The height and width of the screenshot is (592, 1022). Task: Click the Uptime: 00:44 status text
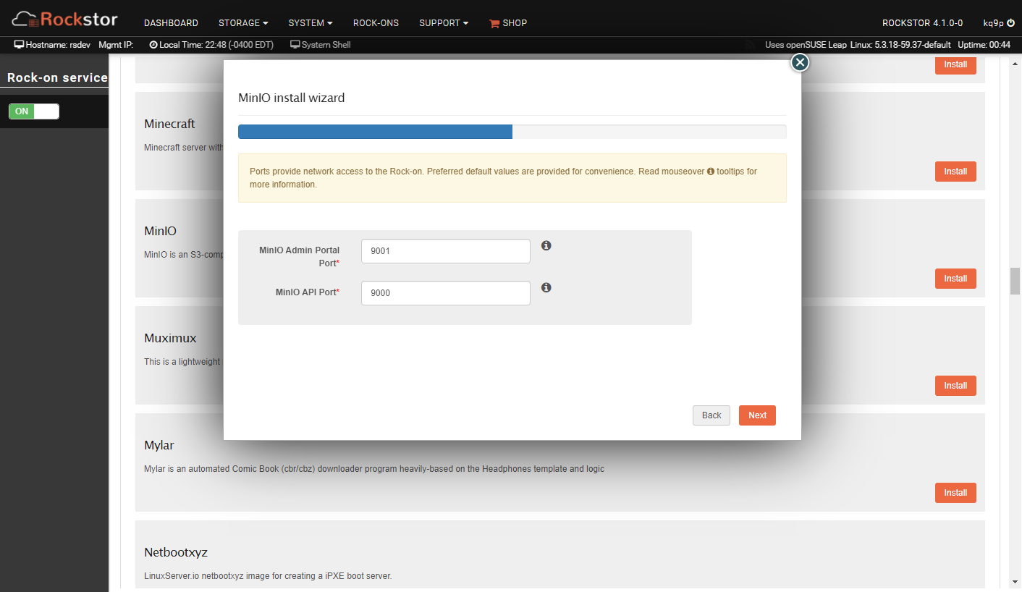pyautogui.click(x=984, y=45)
